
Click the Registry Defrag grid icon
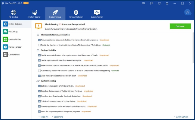(5, 39)
